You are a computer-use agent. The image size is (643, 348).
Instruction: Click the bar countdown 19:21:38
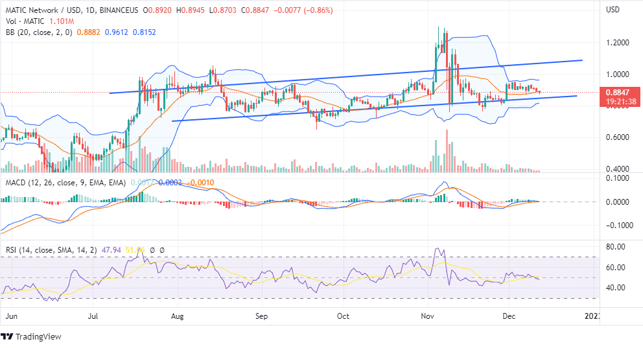[621, 101]
